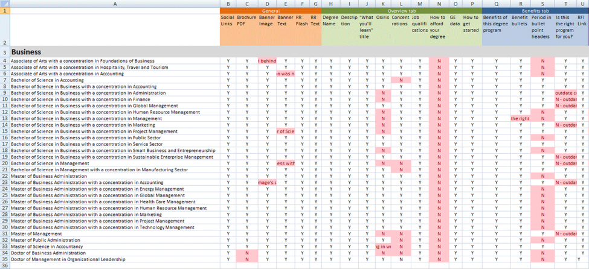Select the Master of Public Administration cell
This screenshot has width=589, height=269.
click(x=115, y=239)
